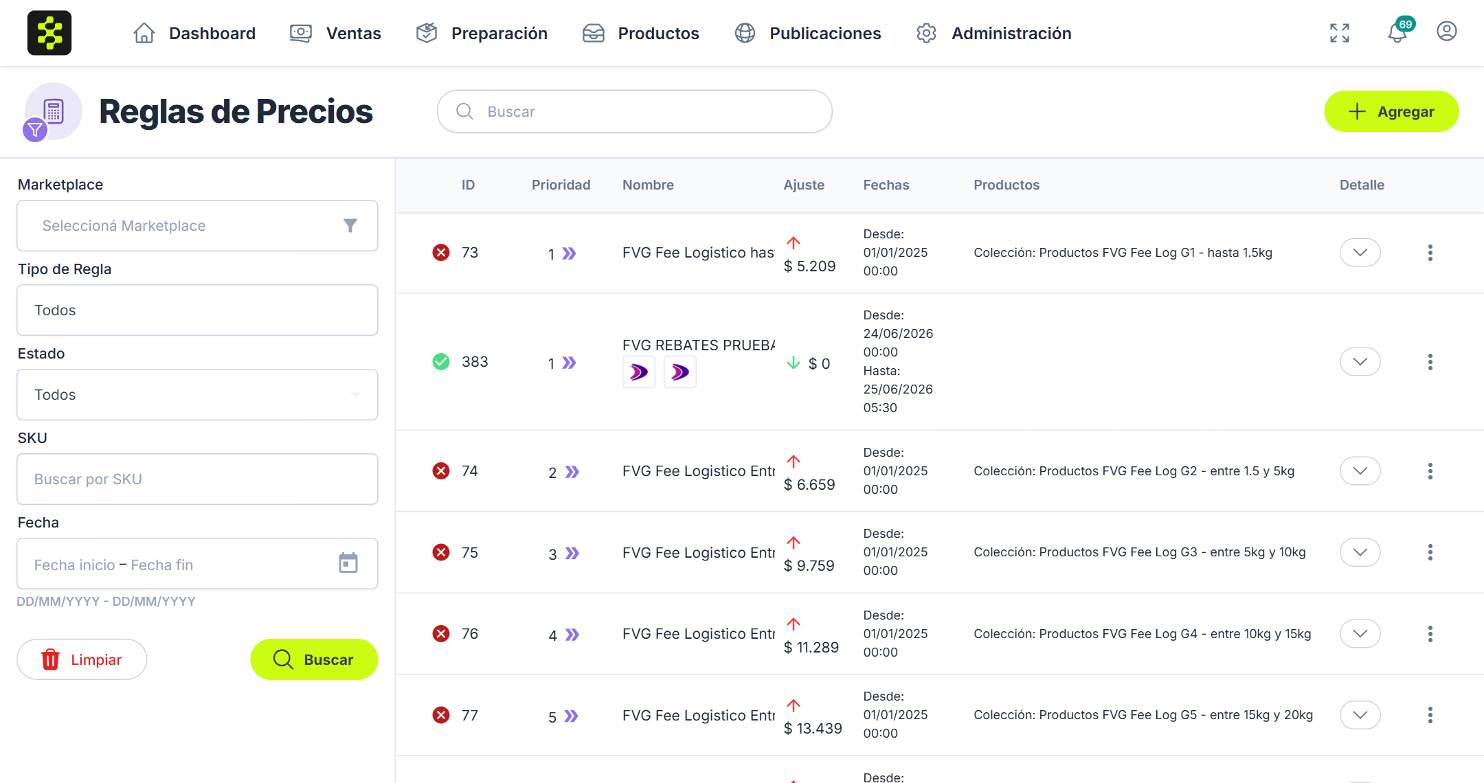Viewport: 1484px width, 783px height.
Task: Expand detail chevron for rule 75
Action: (x=1360, y=552)
